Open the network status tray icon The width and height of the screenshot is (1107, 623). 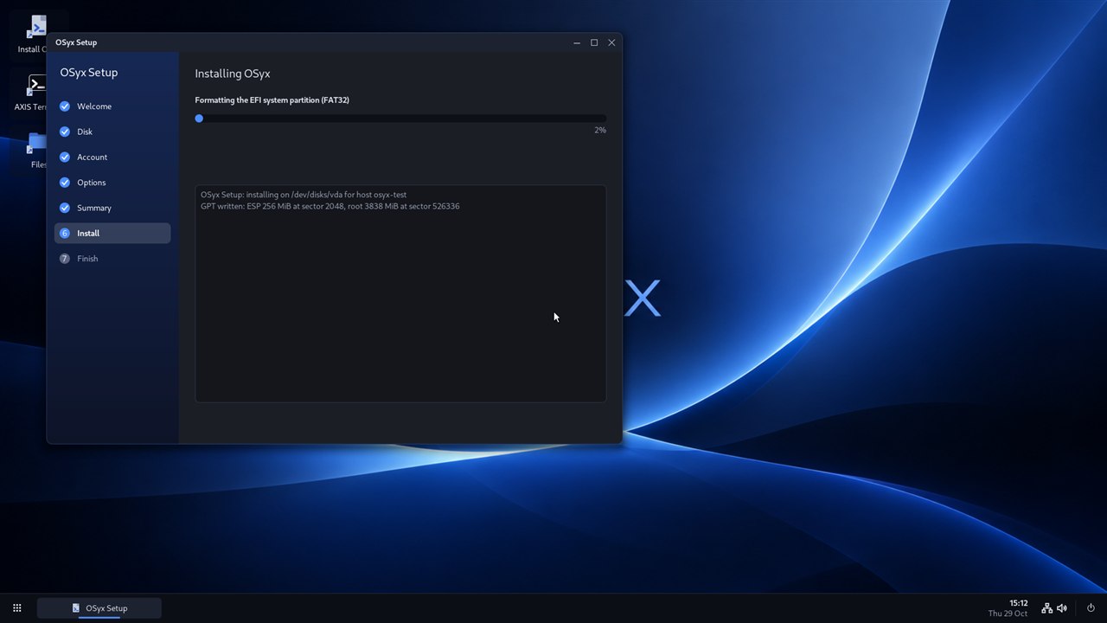pyautogui.click(x=1047, y=608)
